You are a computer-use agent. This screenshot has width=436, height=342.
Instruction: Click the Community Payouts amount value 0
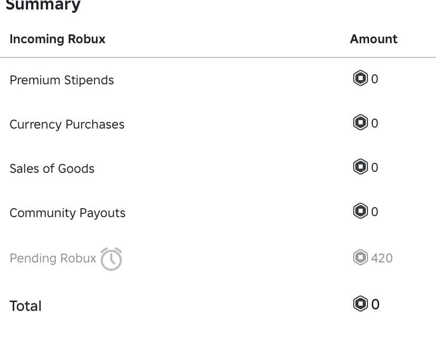coord(375,212)
